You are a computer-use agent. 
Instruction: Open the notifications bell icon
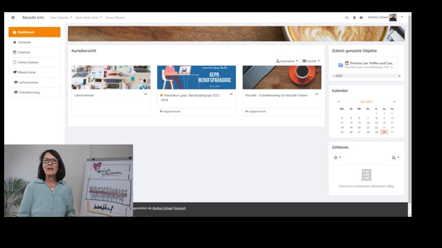pyautogui.click(x=354, y=18)
